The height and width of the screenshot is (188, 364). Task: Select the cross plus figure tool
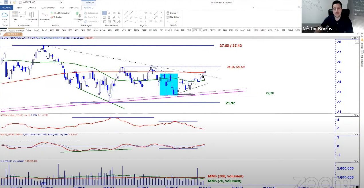(x=136, y=17)
